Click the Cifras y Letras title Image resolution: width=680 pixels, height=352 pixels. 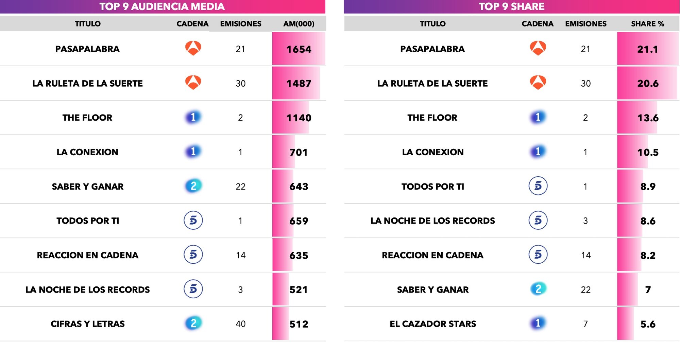(88, 324)
